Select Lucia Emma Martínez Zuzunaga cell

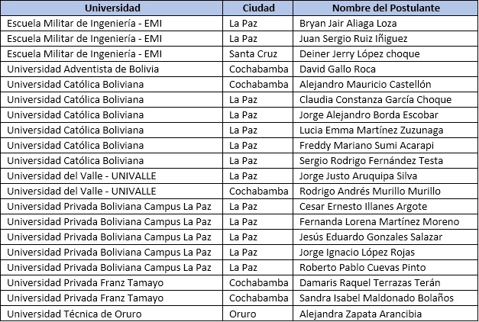click(x=386, y=130)
